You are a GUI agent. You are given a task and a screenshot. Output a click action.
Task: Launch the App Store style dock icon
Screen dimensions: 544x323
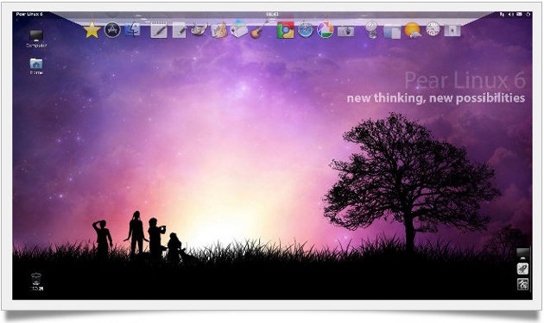(112, 30)
